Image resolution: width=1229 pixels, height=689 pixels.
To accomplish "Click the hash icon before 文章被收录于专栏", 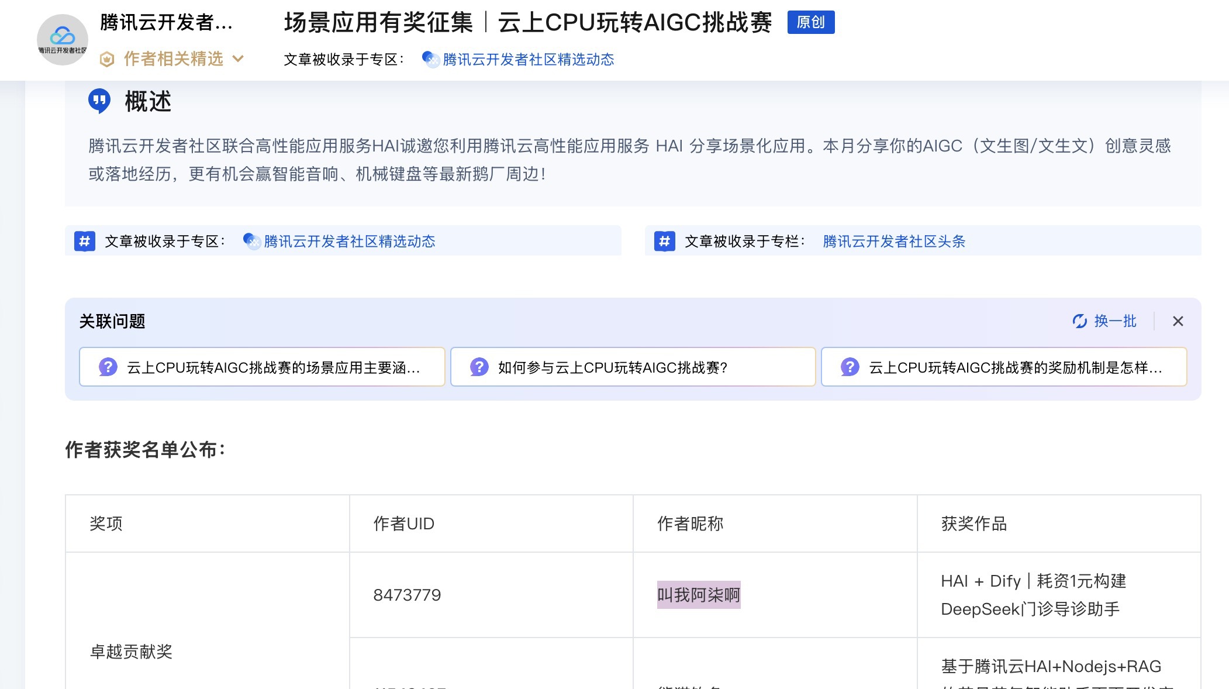I will [665, 241].
